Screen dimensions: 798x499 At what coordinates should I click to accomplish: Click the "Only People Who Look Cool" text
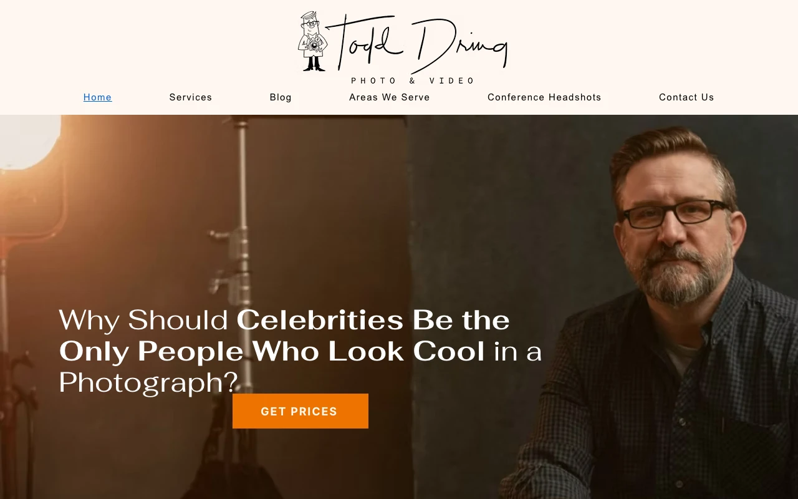(x=272, y=351)
